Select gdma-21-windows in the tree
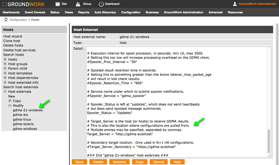The height and width of the screenshot is (165, 279). pos(28,110)
